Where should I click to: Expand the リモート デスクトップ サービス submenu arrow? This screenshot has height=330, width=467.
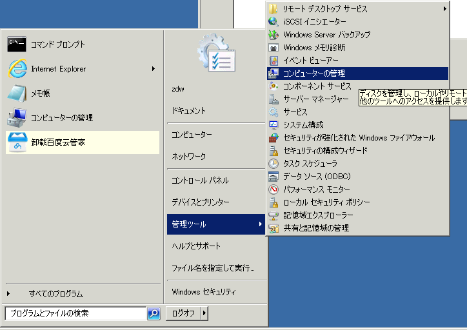[x=444, y=9]
